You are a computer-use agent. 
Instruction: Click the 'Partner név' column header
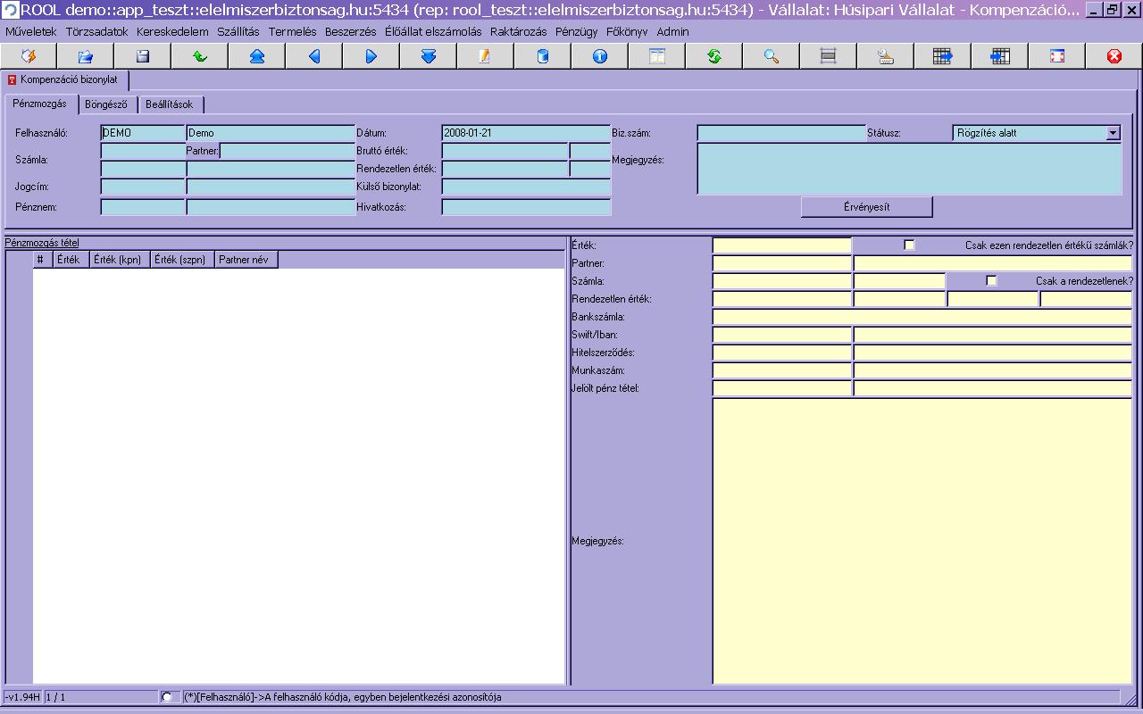(246, 260)
